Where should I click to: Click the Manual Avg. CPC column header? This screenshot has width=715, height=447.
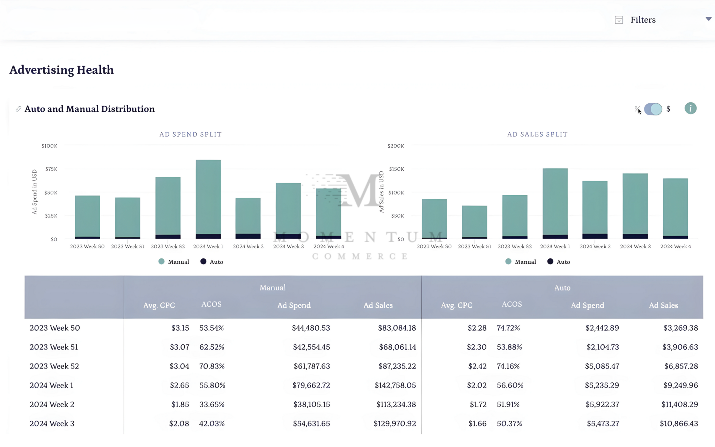[x=159, y=305]
